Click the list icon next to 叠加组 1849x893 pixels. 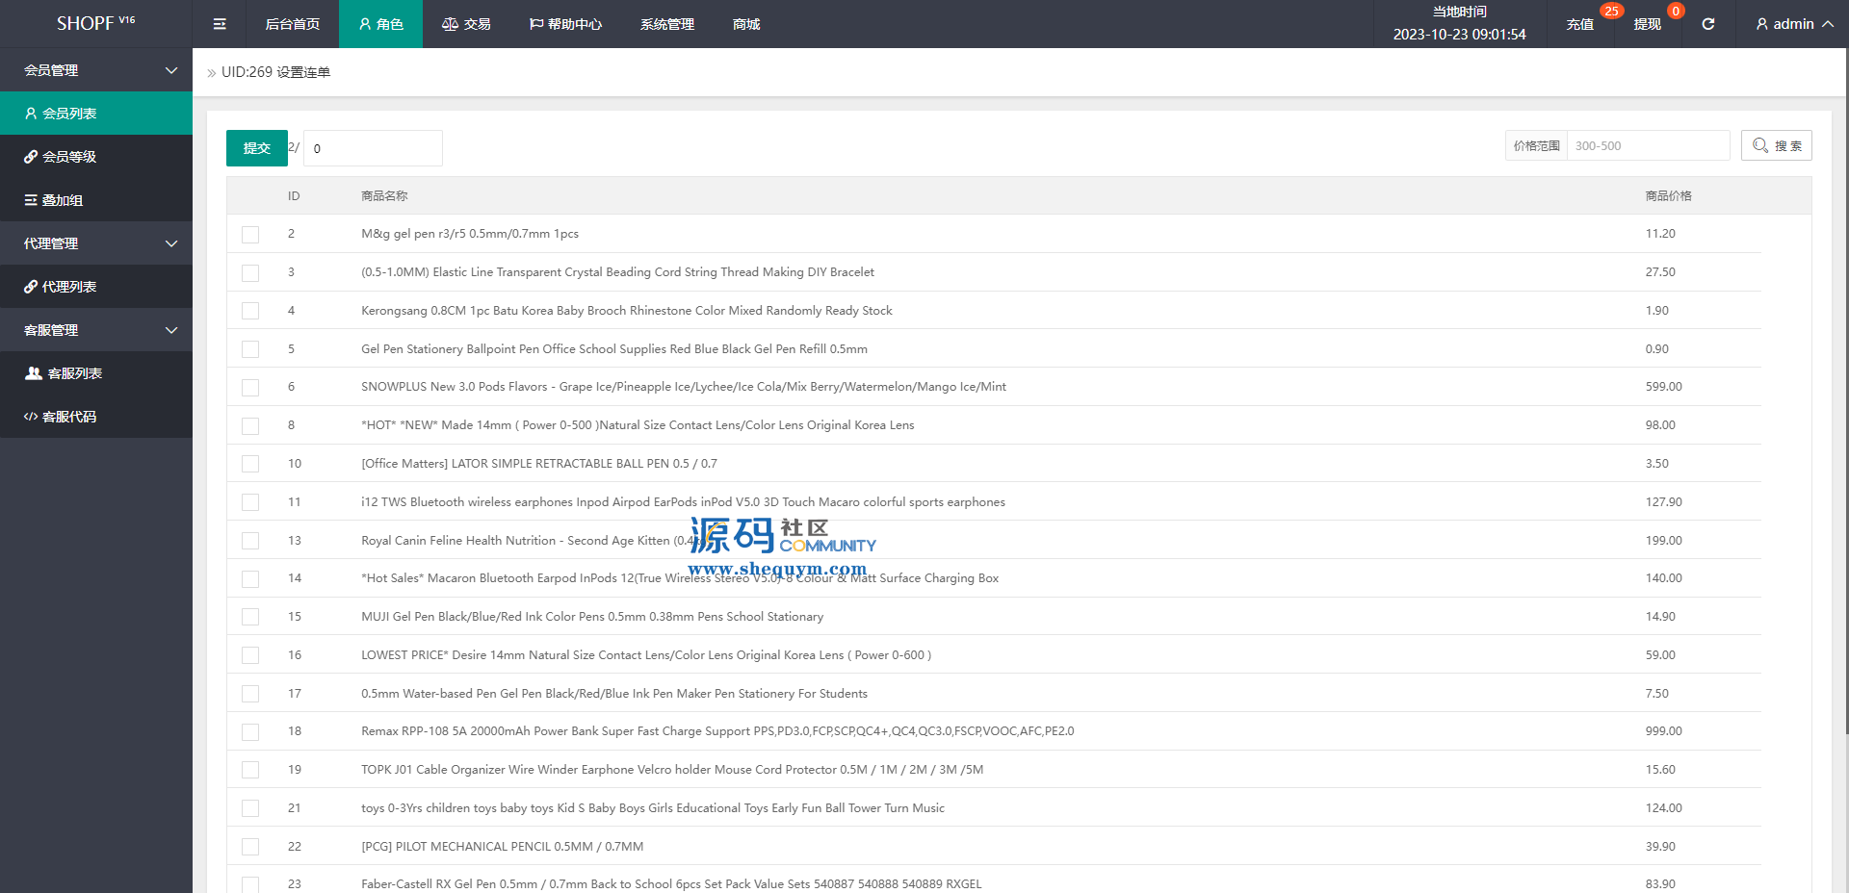(31, 200)
